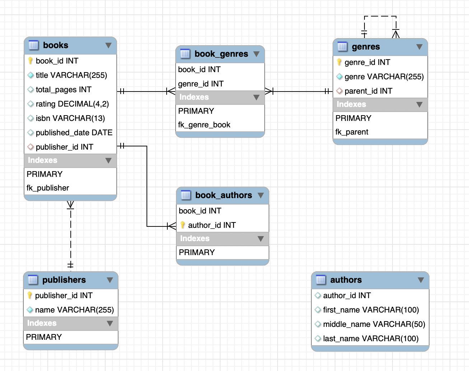The width and height of the screenshot is (469, 371).
Task: Click the author_id key icon in book_authors
Action: click(x=183, y=225)
